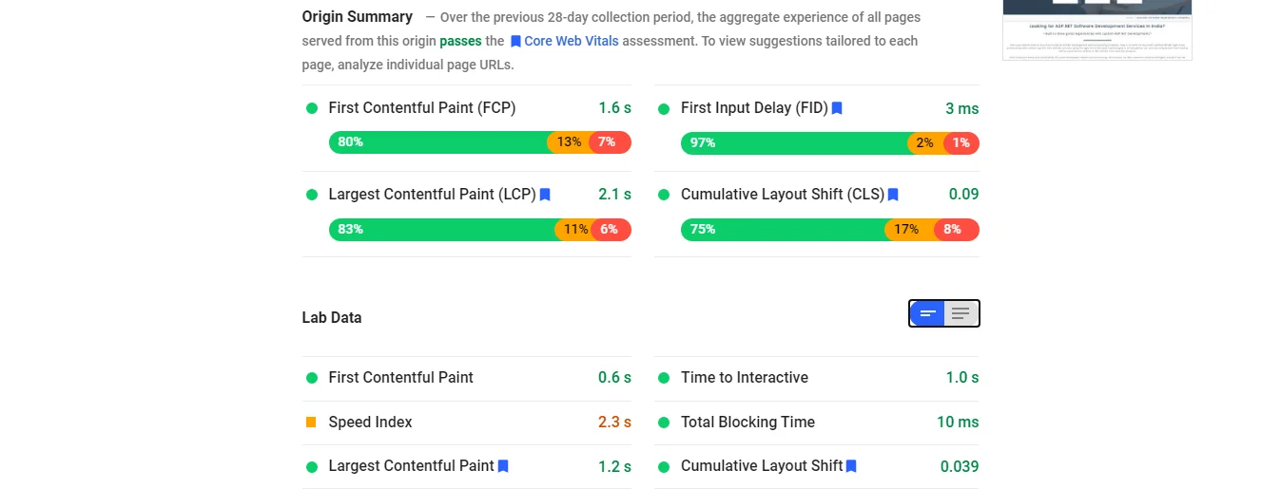
Task: Open the page screenshot thumbnail
Action: pyautogui.click(x=1097, y=30)
